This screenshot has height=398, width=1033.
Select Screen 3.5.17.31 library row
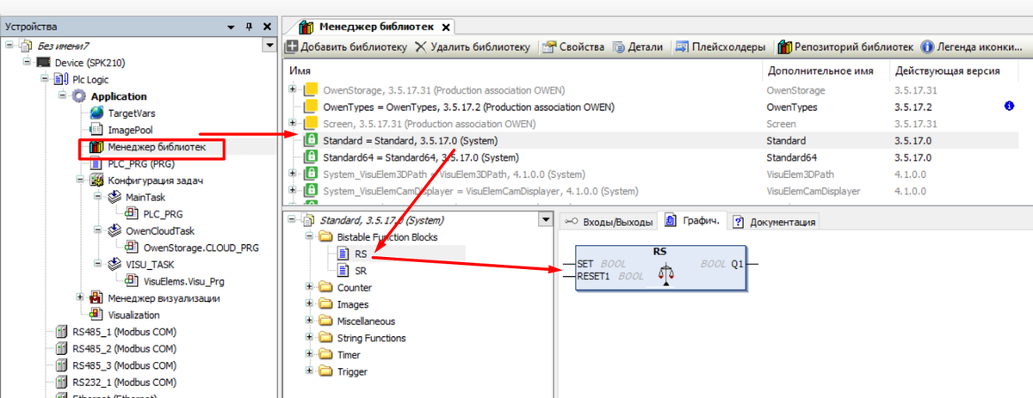(x=653, y=124)
